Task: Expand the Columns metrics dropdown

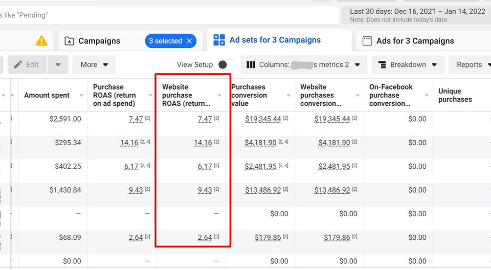Action: click(357, 65)
